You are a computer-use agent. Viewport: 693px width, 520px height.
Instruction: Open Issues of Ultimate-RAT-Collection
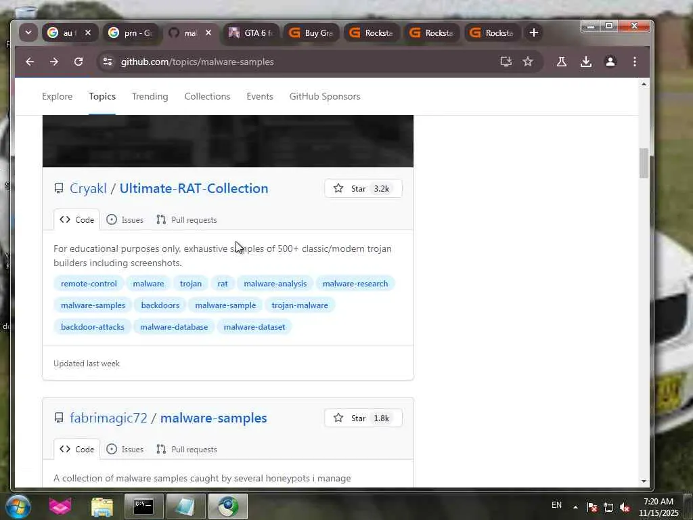[125, 220]
